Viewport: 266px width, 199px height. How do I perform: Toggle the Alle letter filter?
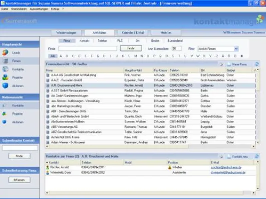pyautogui.click(x=53, y=56)
